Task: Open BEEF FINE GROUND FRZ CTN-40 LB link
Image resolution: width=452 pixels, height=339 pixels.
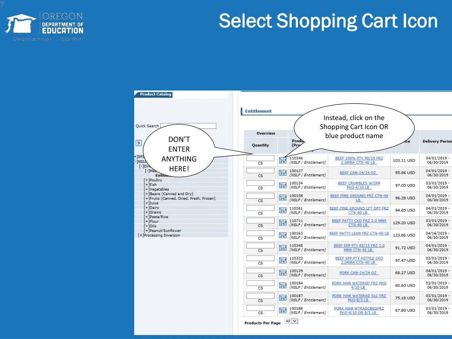Action: (359, 198)
